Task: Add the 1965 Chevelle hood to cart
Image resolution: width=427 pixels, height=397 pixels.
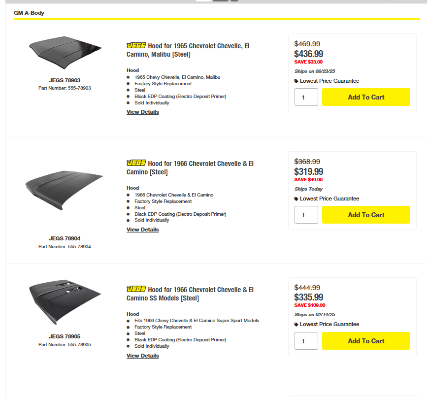Action: tap(366, 97)
